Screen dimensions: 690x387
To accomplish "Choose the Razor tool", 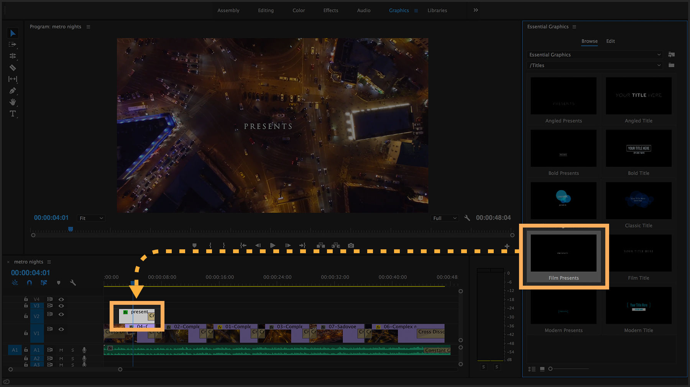I will click(13, 68).
